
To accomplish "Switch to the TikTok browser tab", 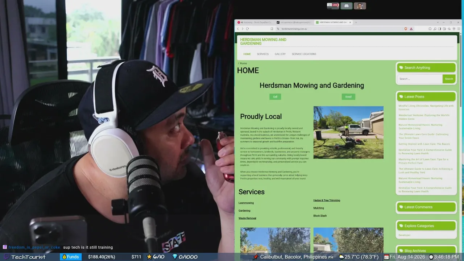I will coord(294,22).
